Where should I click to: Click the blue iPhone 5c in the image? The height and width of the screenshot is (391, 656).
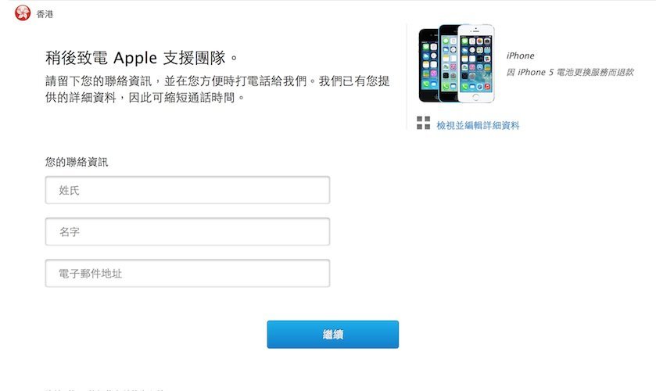[x=448, y=63]
